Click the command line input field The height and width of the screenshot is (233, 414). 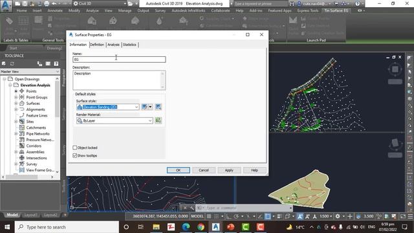(248, 208)
